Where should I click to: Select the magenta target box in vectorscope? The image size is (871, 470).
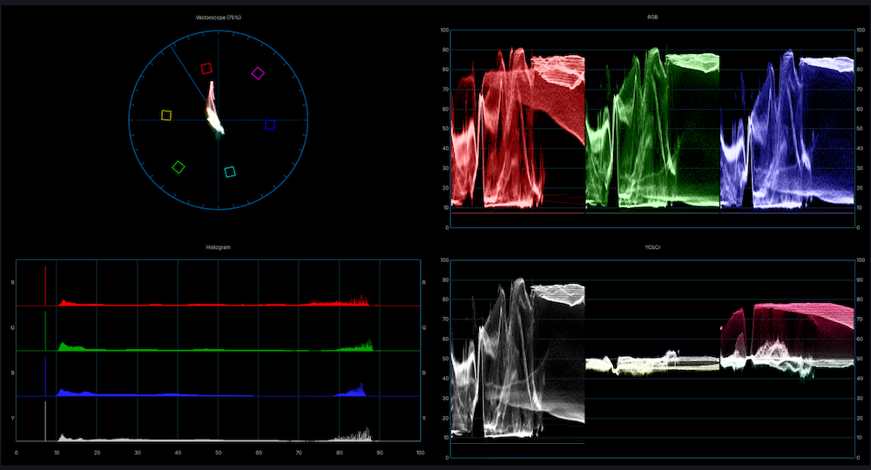pyautogui.click(x=258, y=73)
